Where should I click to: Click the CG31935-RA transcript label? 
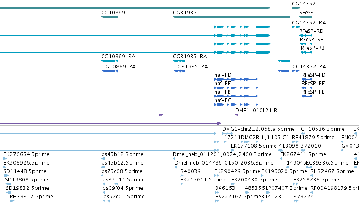[x=190, y=57]
